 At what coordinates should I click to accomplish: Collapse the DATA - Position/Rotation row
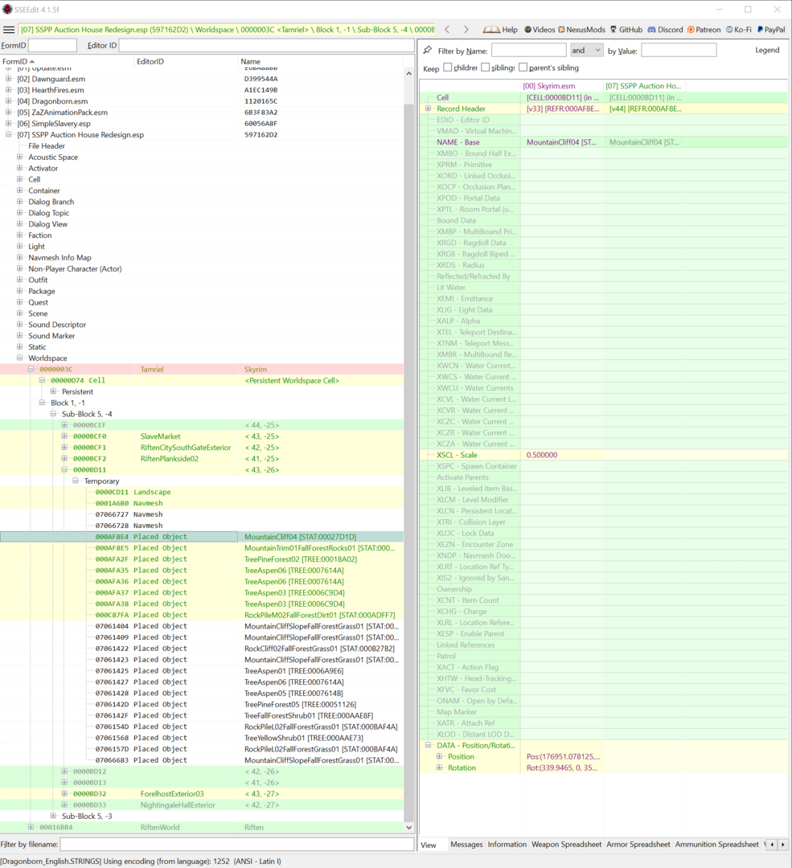(428, 745)
